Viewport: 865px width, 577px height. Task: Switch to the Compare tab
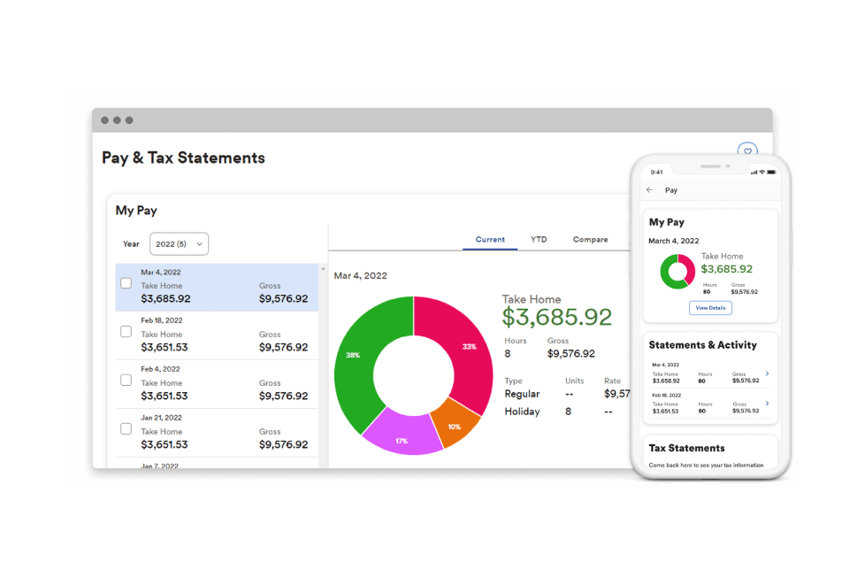tap(590, 239)
